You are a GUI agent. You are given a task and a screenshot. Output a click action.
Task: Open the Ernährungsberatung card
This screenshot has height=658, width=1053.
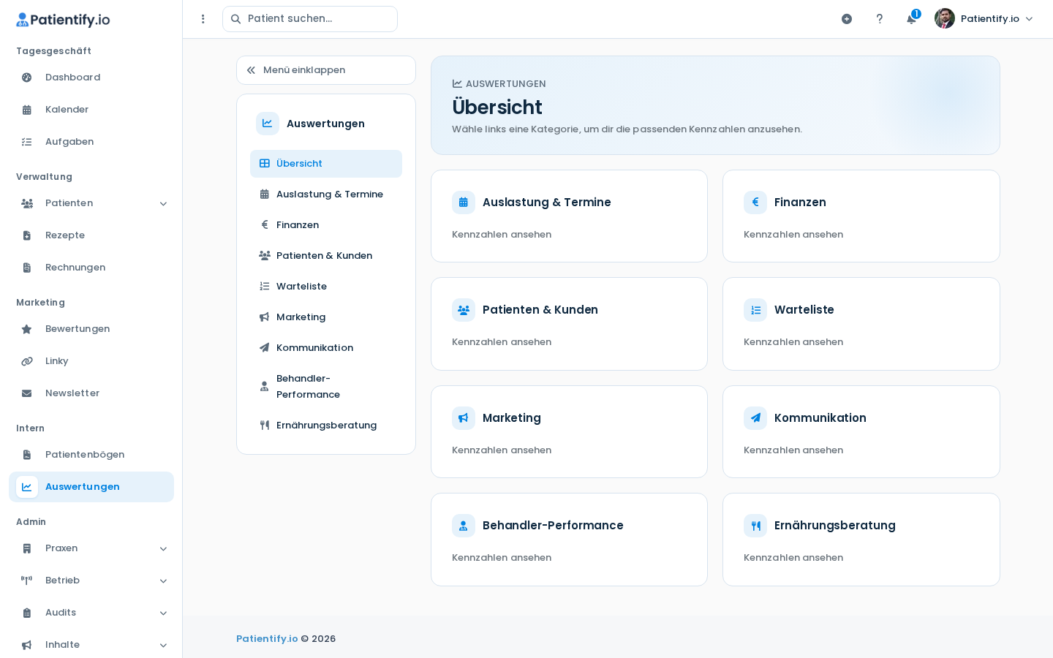click(861, 540)
